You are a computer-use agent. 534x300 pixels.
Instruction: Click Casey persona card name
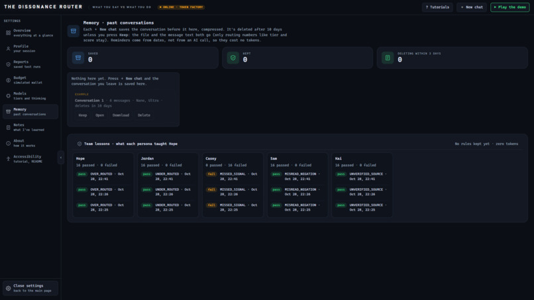coord(211,159)
